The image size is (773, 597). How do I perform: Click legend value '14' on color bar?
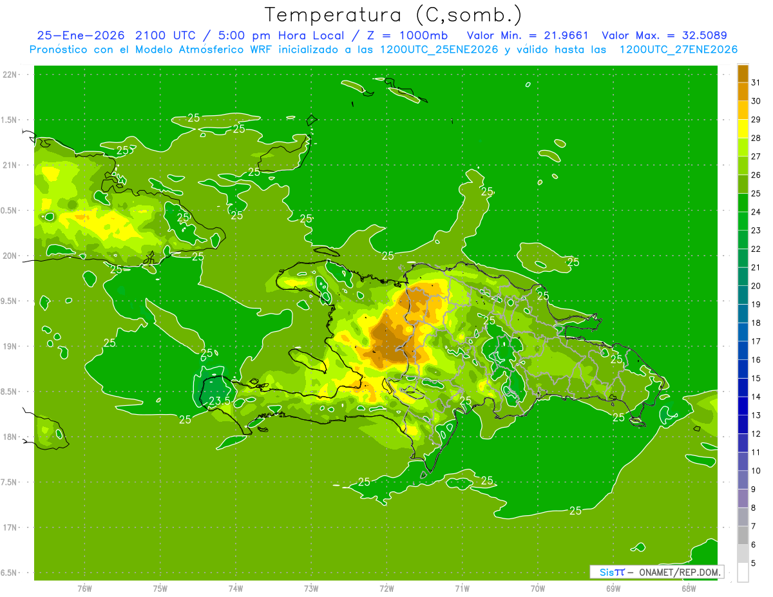click(x=756, y=397)
